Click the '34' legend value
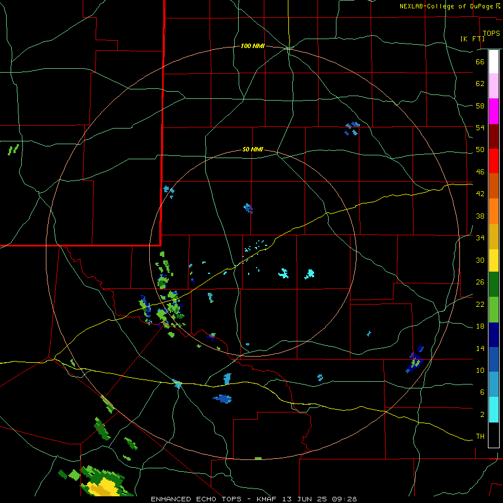The height and width of the screenshot is (503, 503). click(x=480, y=238)
